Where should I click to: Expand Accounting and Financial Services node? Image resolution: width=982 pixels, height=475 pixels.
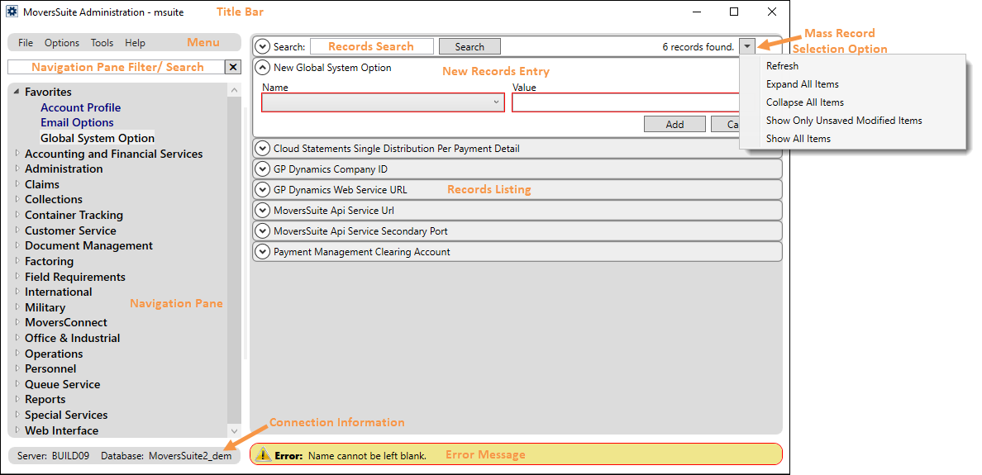click(17, 154)
